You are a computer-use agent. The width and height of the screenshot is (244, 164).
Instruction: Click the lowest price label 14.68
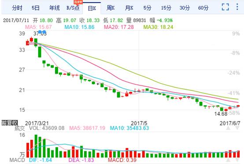point(221,114)
